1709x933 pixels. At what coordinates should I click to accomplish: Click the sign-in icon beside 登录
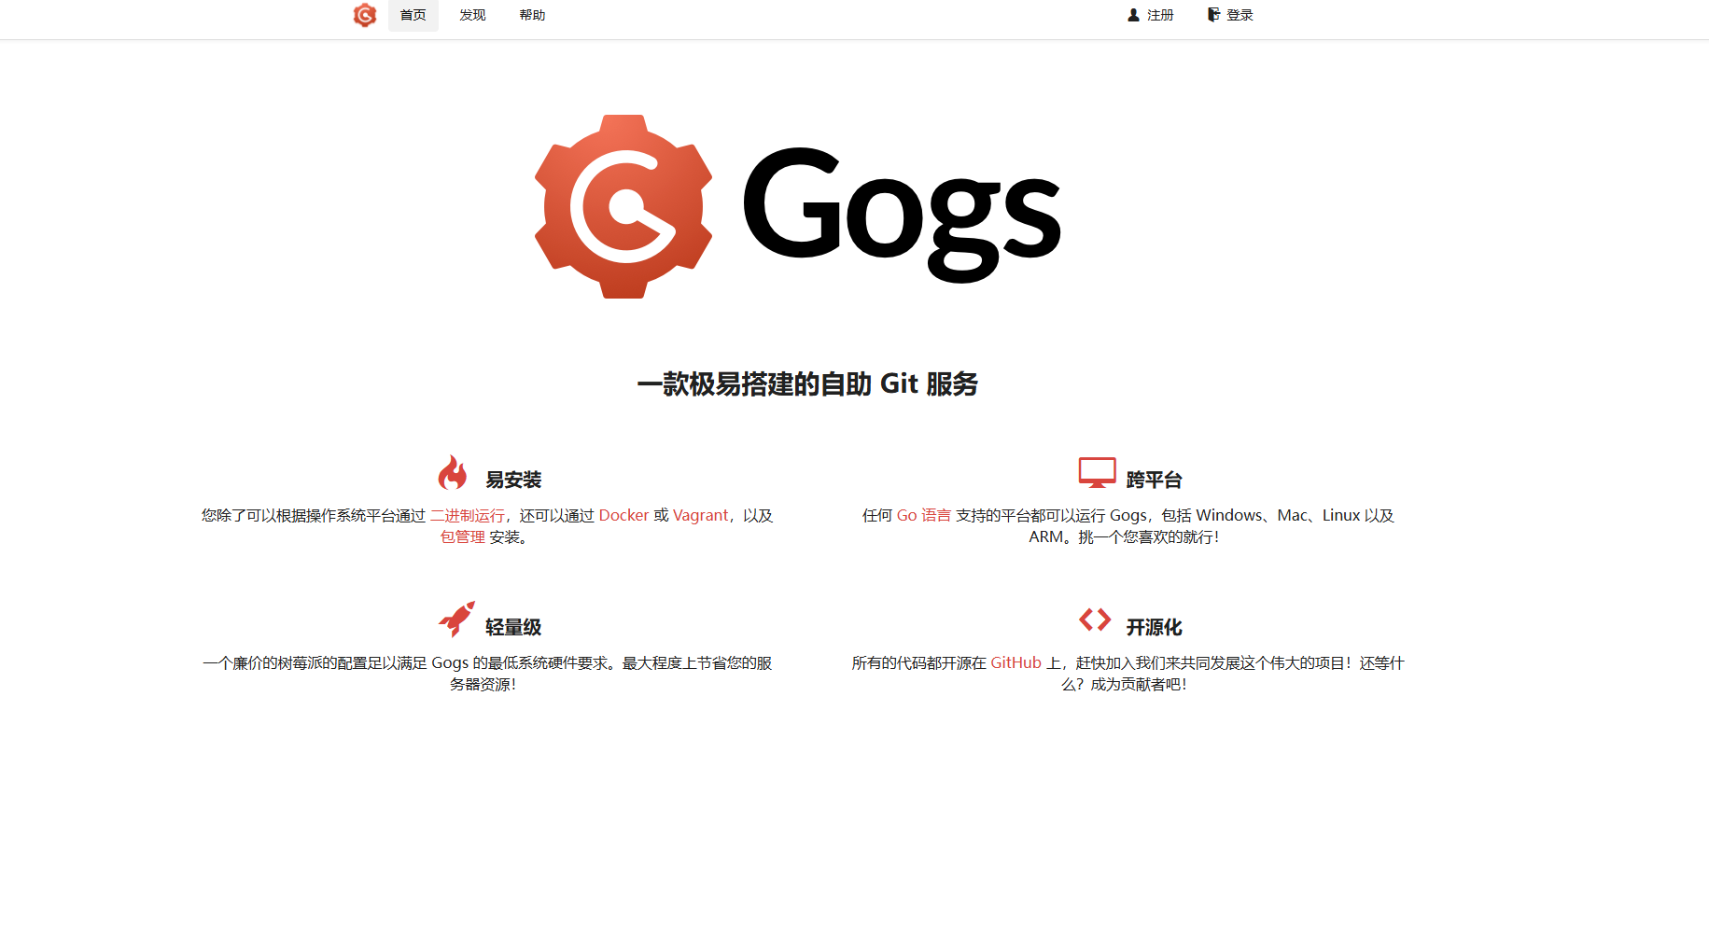pos(1213,15)
